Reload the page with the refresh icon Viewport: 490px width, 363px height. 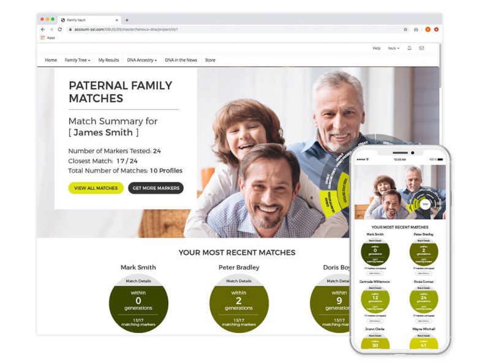click(59, 29)
